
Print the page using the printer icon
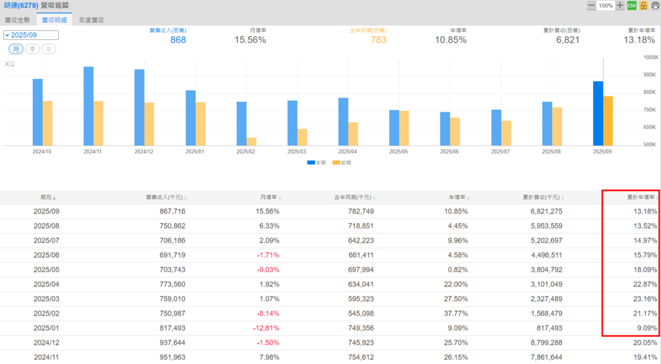pyautogui.click(x=655, y=5)
